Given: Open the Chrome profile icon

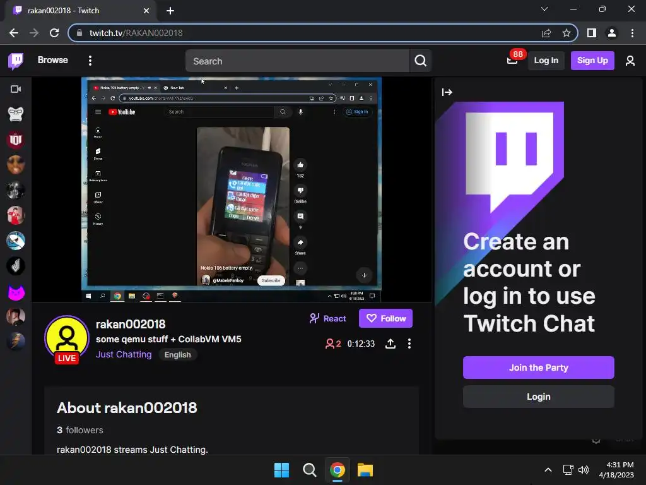Looking at the screenshot, I should 612,33.
